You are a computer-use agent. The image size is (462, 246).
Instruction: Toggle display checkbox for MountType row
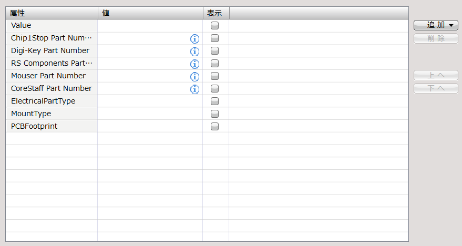(x=215, y=114)
